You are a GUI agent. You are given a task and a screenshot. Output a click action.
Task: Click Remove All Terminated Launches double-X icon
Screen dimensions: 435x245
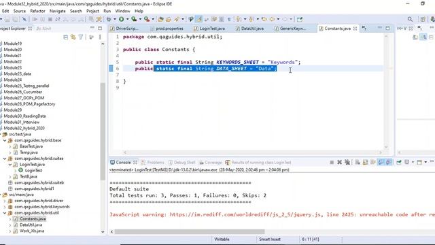click(347, 162)
